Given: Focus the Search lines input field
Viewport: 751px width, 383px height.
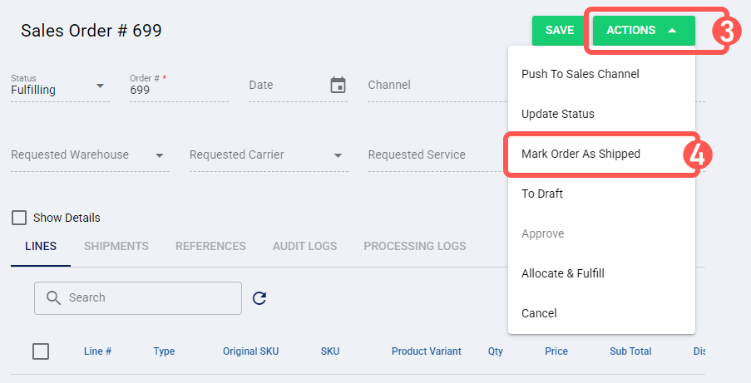Looking at the screenshot, I should [138, 298].
